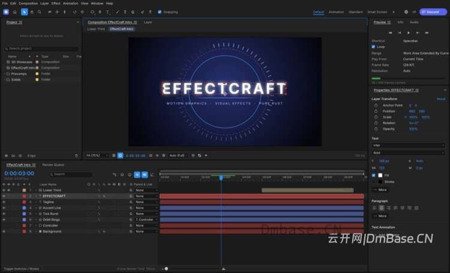Click the first highlighted blue timeline switch button
The height and width of the screenshot is (273, 450).
pos(137,175)
